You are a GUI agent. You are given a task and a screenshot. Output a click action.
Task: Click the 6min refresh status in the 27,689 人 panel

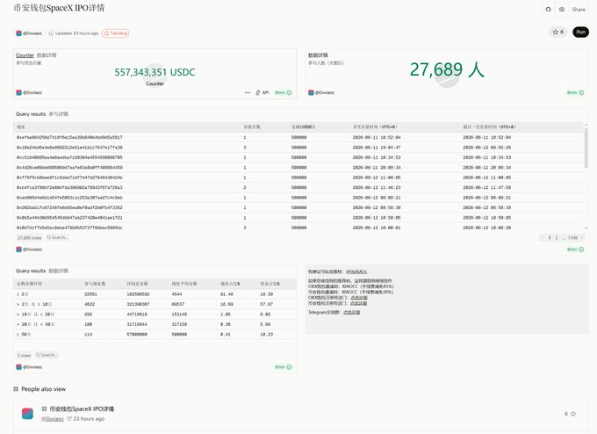pyautogui.click(x=575, y=92)
